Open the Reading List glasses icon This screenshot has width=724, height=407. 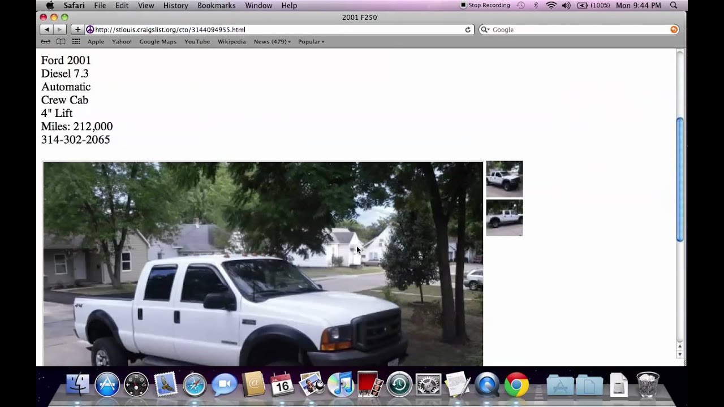(x=46, y=41)
